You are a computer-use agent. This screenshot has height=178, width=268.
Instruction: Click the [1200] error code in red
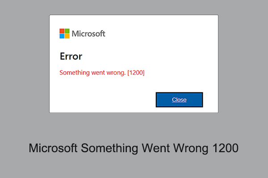[x=136, y=72]
